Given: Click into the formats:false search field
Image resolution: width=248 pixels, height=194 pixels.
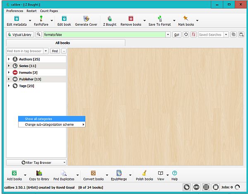Looking at the screenshot, I should pos(105,34).
